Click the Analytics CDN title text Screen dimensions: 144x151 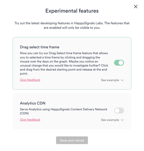[33, 103]
